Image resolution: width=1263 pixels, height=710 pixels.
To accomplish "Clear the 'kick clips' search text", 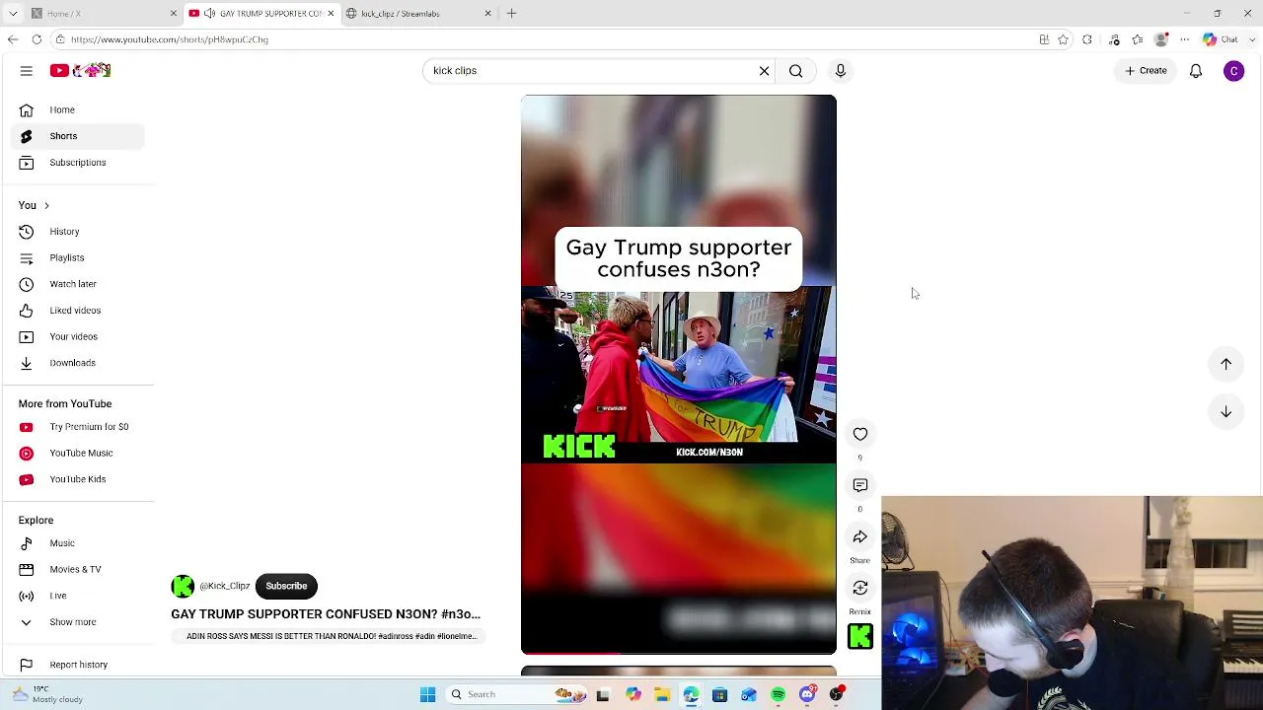I will (x=764, y=71).
